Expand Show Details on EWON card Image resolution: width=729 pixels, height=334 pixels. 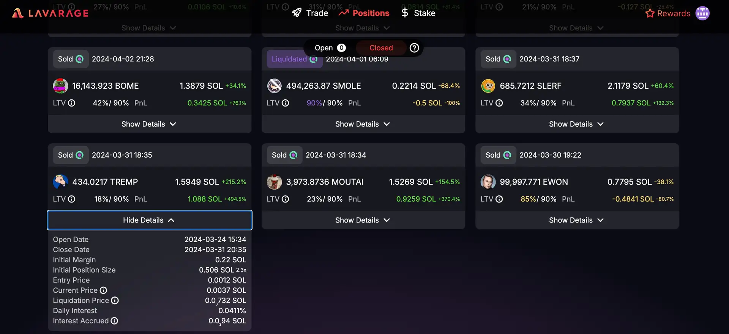pyautogui.click(x=576, y=220)
